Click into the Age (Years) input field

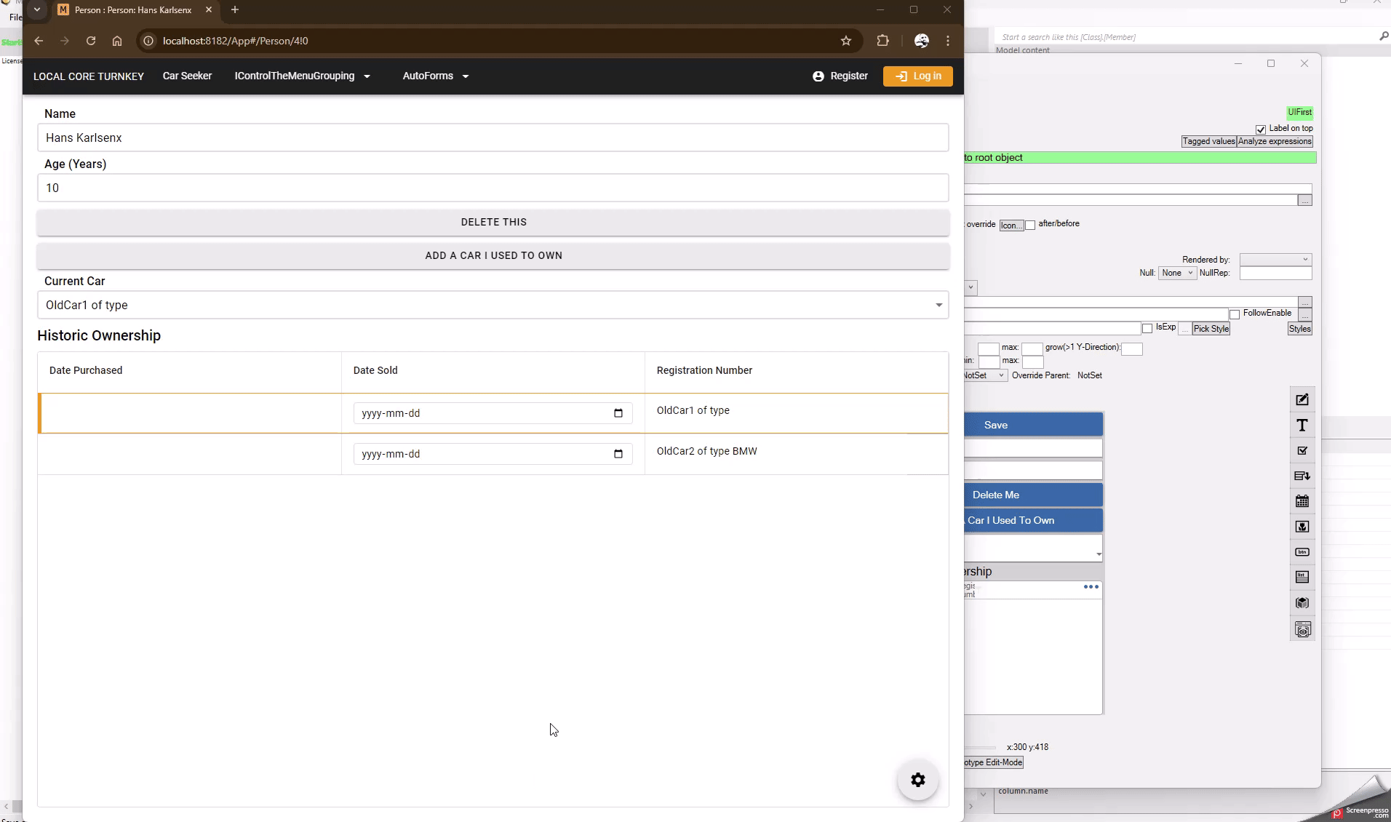(x=493, y=188)
